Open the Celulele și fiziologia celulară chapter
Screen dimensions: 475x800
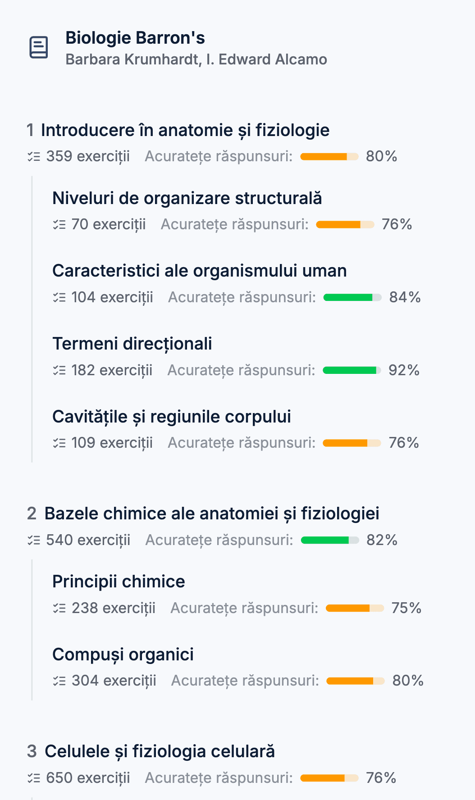click(x=160, y=751)
